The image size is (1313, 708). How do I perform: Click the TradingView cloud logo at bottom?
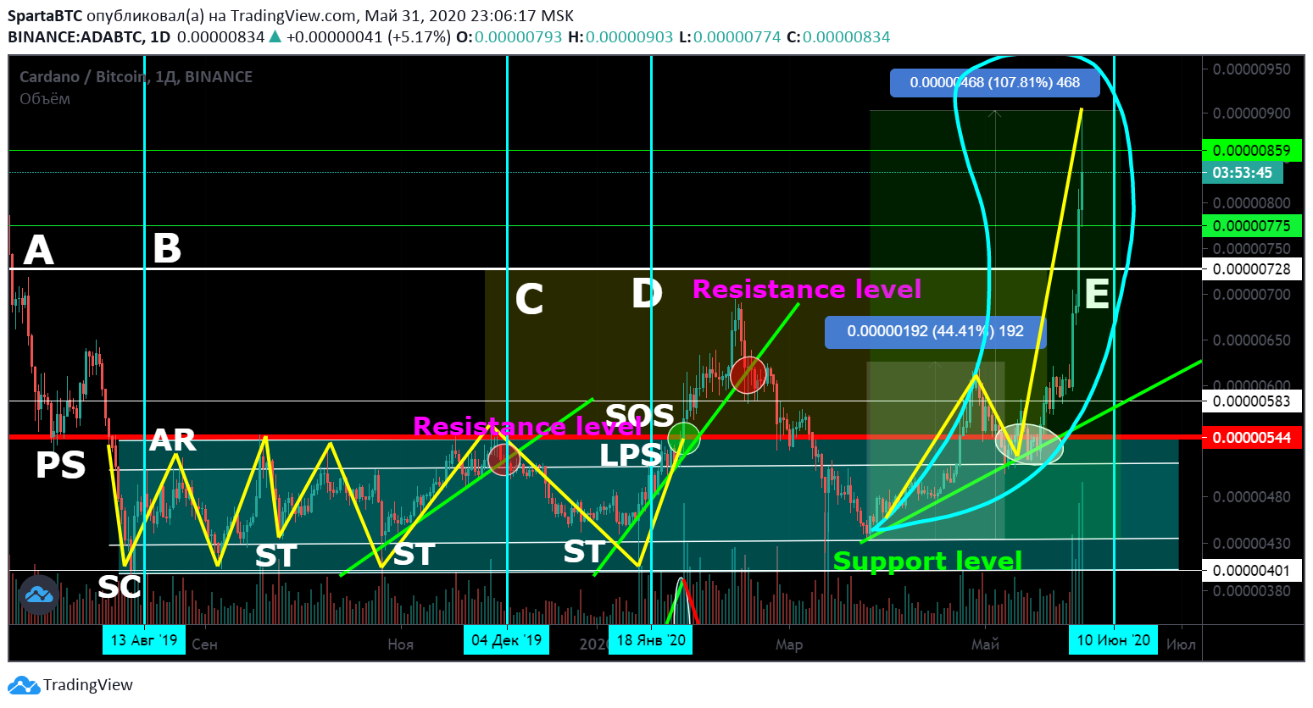click(x=24, y=685)
